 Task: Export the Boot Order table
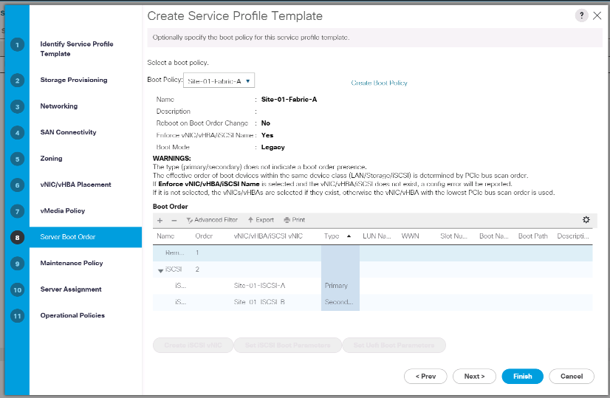coord(261,220)
